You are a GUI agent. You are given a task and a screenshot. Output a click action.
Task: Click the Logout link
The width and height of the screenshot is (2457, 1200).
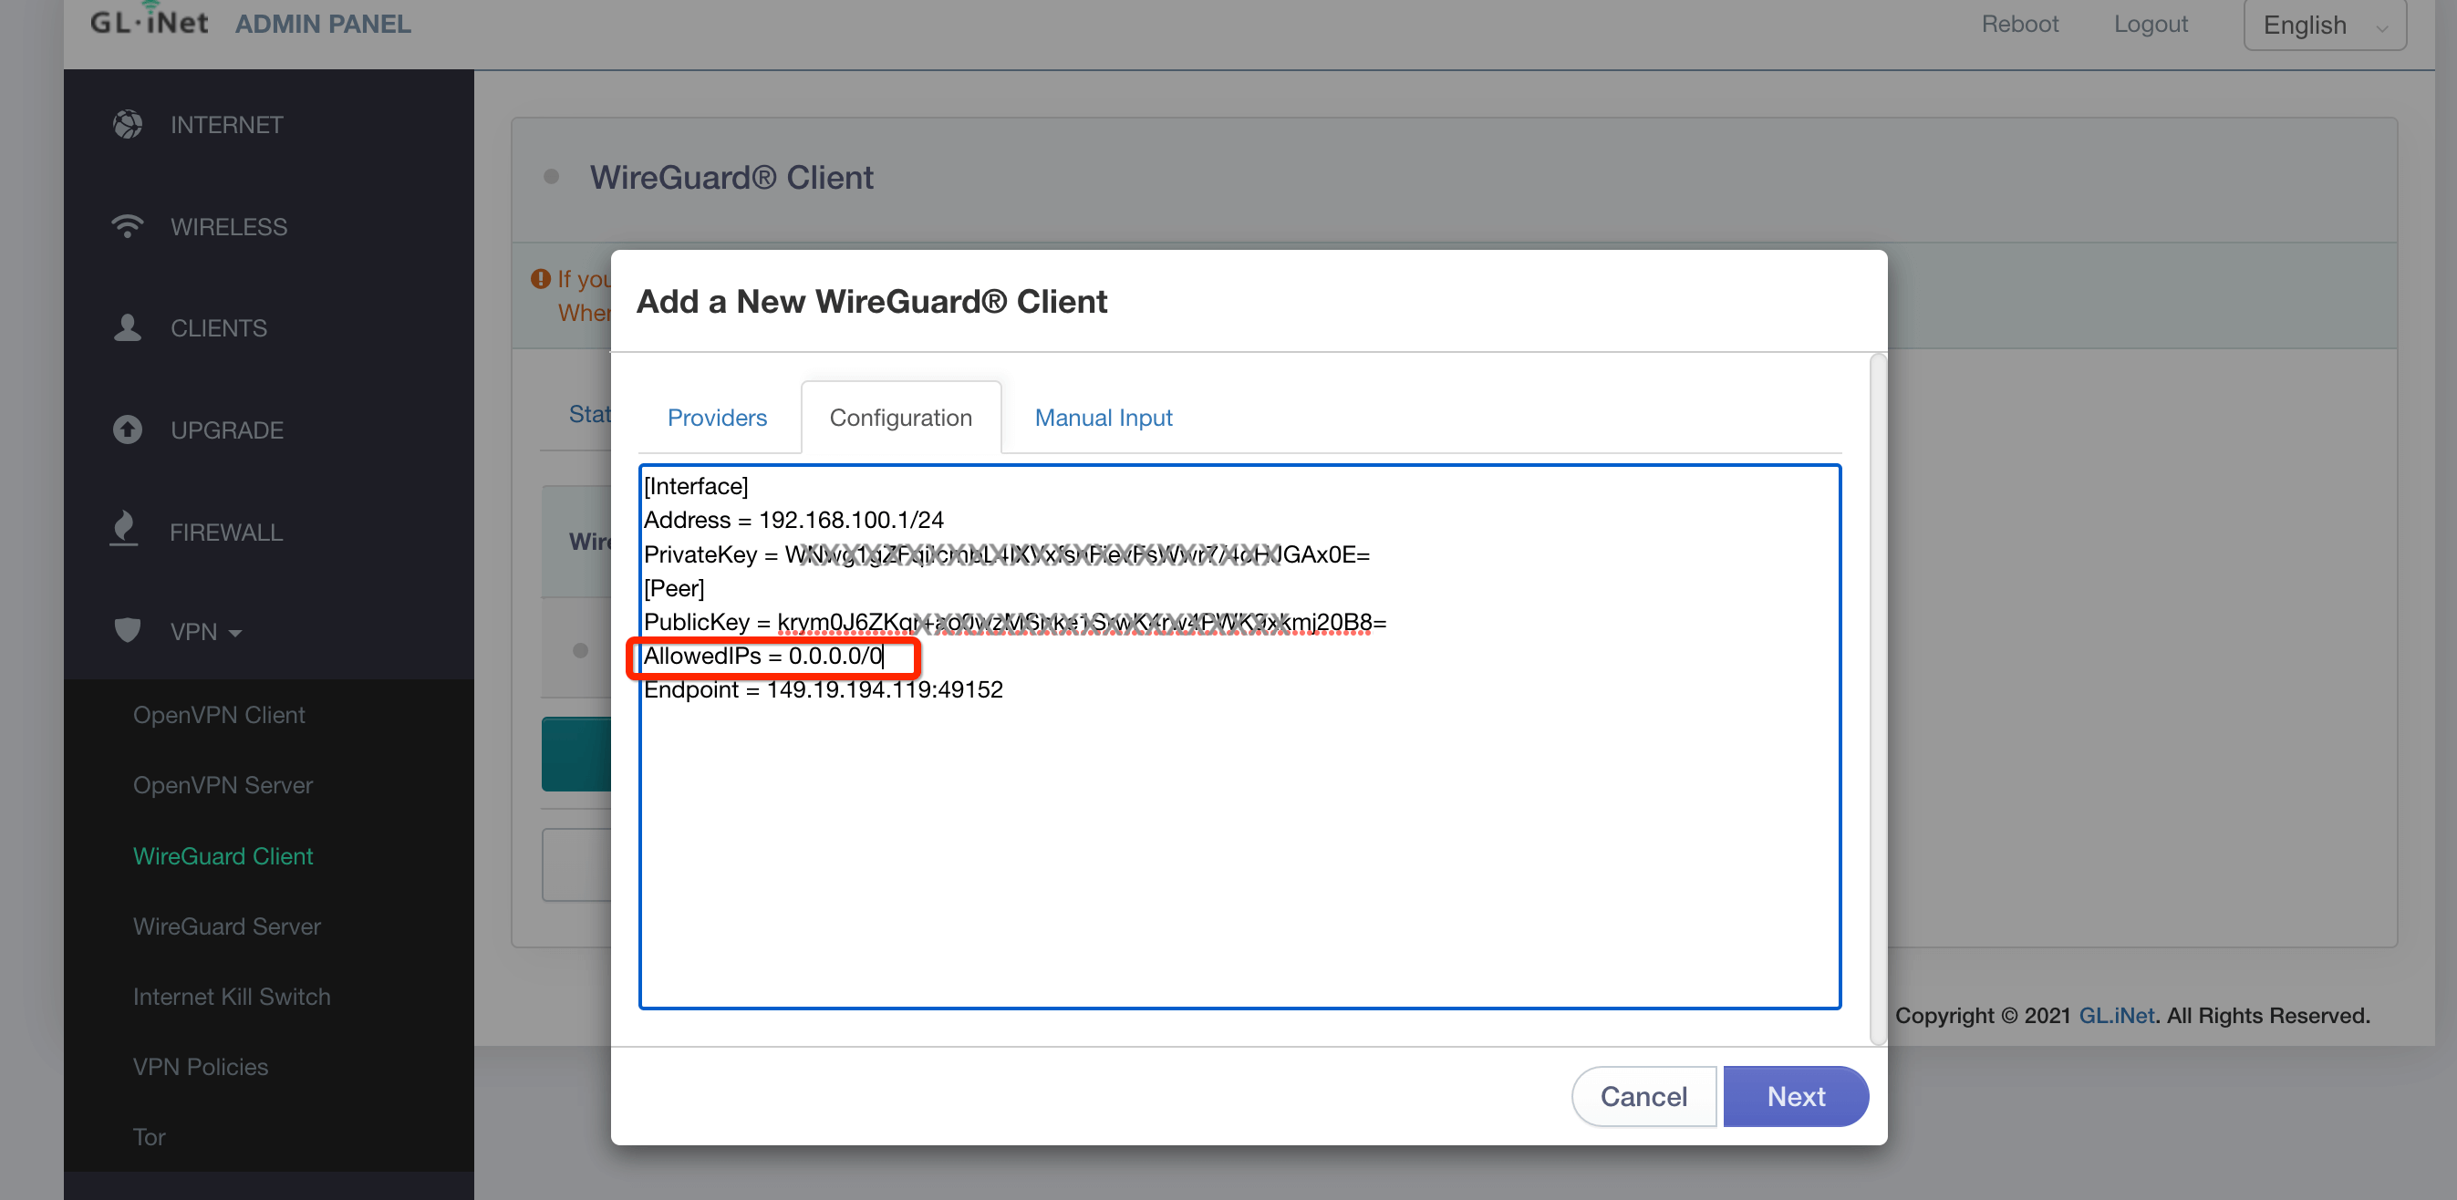click(x=2151, y=24)
